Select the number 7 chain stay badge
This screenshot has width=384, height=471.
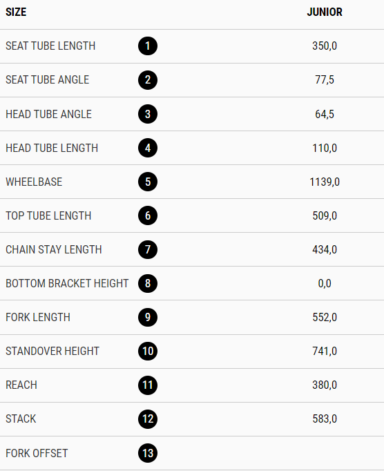148,249
